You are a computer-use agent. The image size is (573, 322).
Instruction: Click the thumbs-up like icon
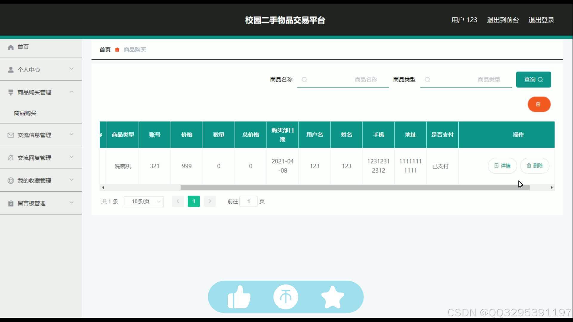coord(239,297)
